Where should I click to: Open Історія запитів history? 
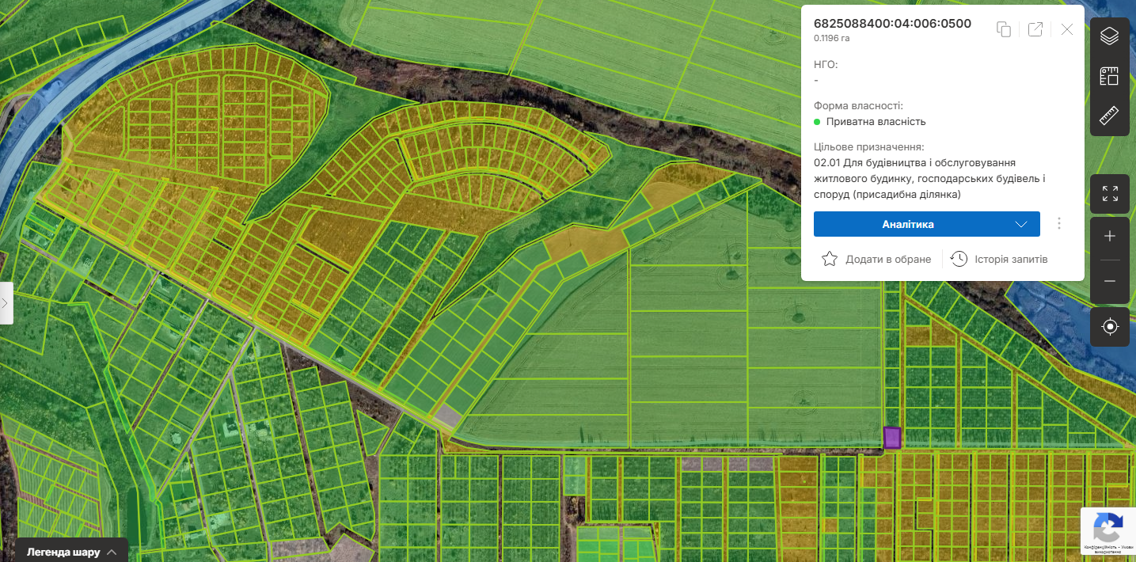(x=999, y=259)
